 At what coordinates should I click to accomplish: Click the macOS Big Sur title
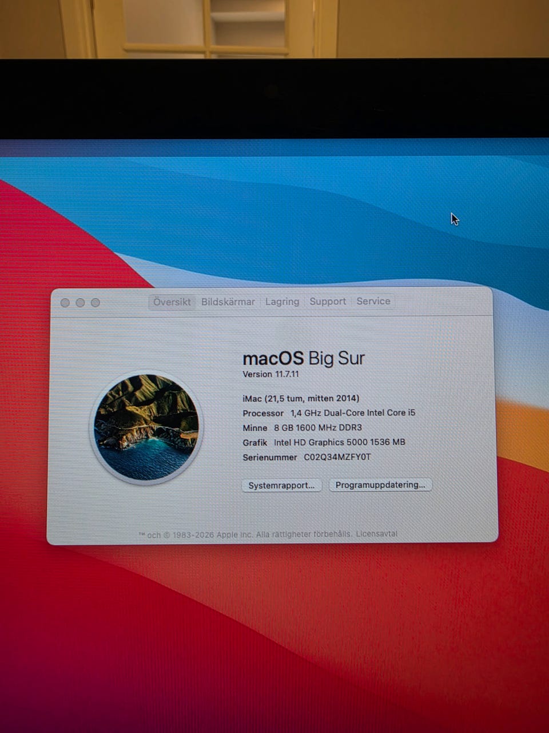(x=304, y=358)
